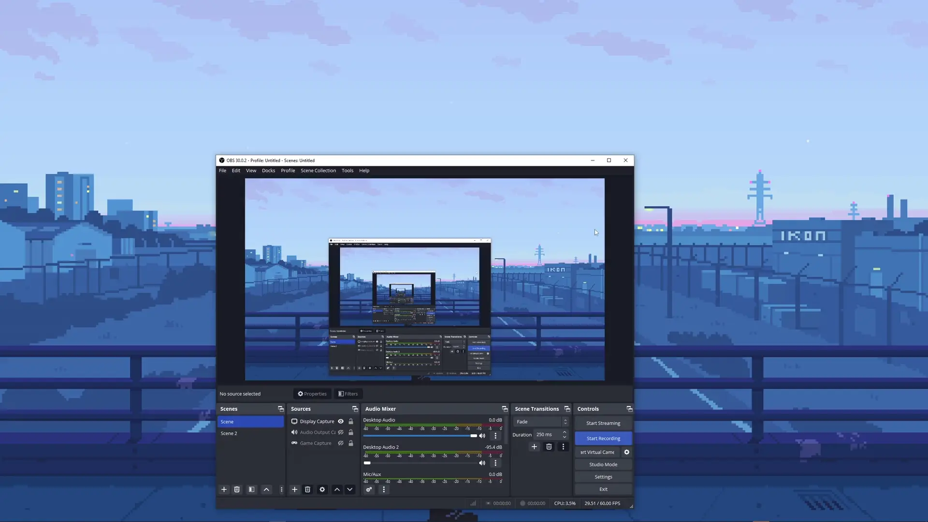Unlock the Audio Output Capture source
Image resolution: width=928 pixels, height=522 pixels.
pos(351,433)
